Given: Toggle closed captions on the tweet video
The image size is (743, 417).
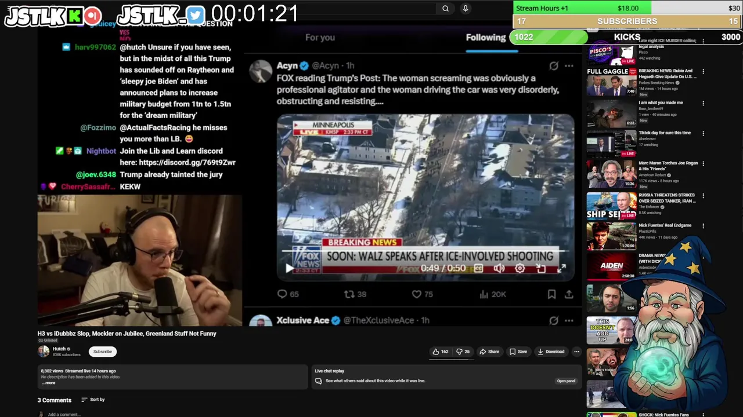Looking at the screenshot, I should coord(478,268).
